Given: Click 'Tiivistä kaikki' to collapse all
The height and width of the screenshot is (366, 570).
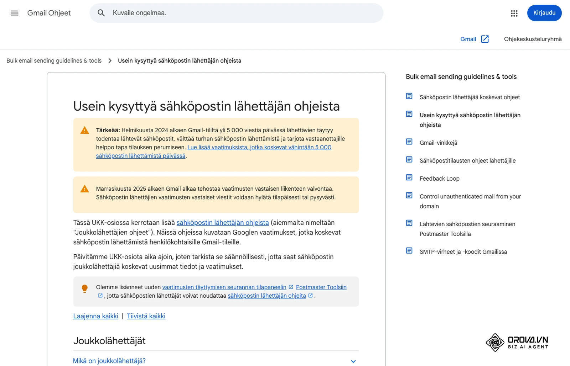Looking at the screenshot, I should pos(146,316).
